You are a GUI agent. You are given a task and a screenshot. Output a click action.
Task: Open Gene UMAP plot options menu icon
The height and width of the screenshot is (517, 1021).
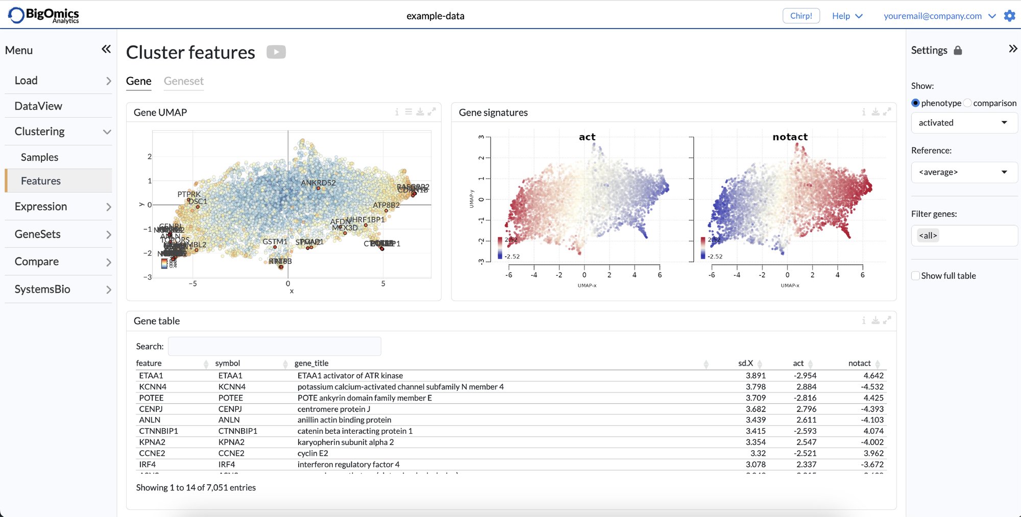[408, 112]
